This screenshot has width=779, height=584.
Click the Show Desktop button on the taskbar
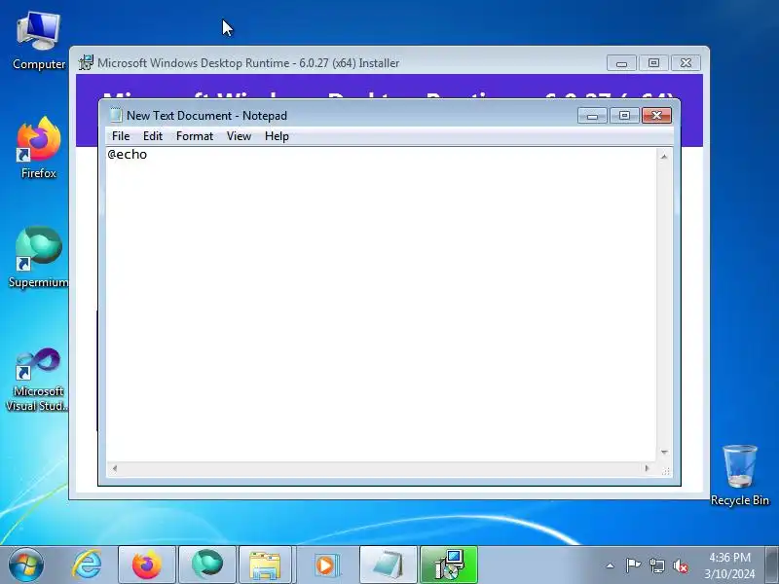[772, 566]
